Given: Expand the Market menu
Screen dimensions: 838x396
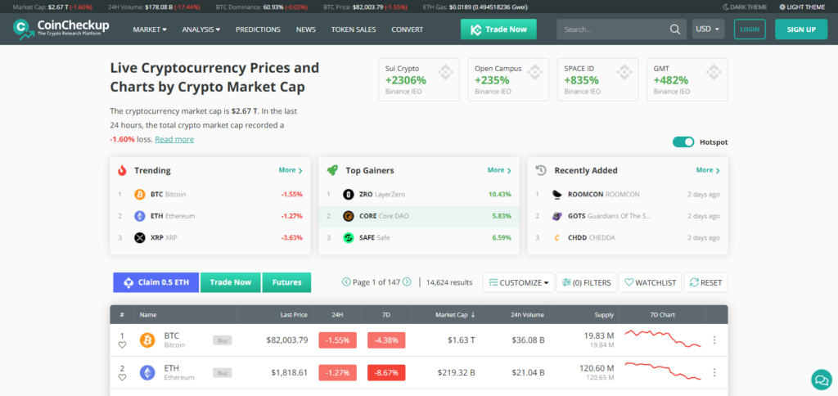Looking at the screenshot, I should (150, 29).
